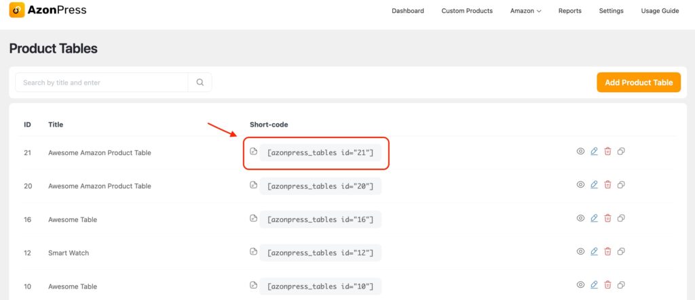
Task: Duplicate Smart Watch table copy icon
Action: pyautogui.click(x=621, y=251)
